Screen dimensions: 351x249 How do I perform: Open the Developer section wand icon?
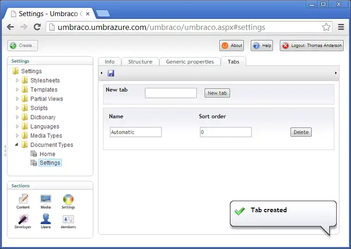point(23,221)
